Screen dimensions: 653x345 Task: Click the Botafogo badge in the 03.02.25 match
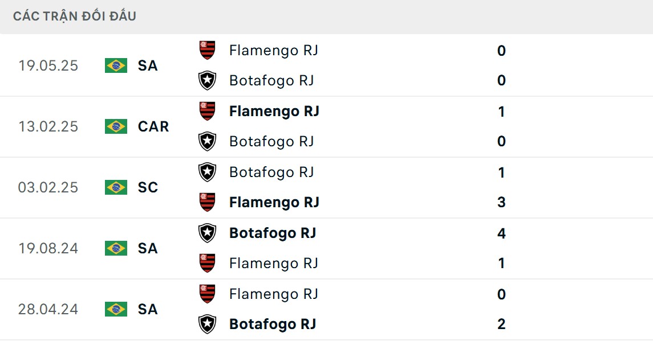point(207,172)
